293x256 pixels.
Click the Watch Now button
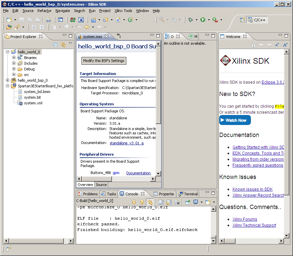coord(235,120)
